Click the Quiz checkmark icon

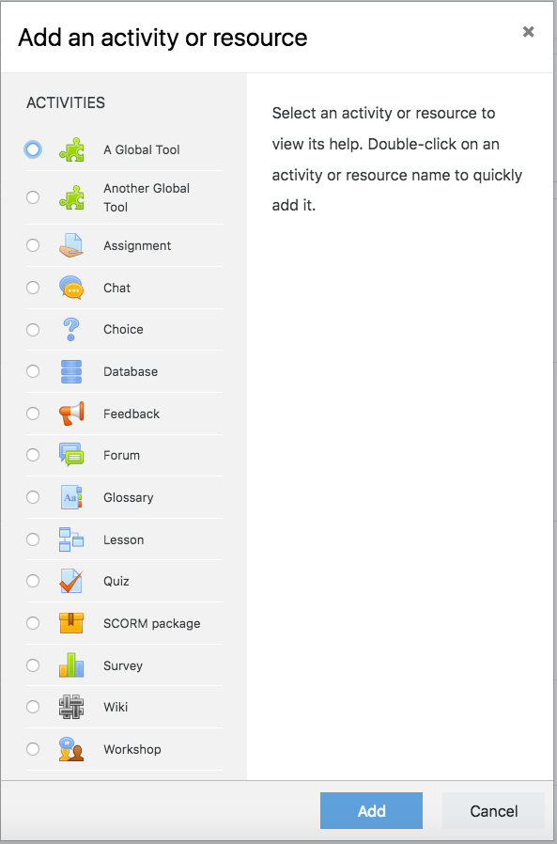(71, 582)
